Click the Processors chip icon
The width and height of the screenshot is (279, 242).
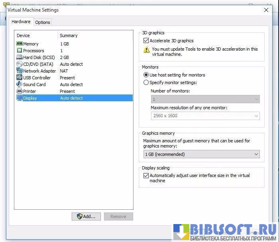click(20, 51)
